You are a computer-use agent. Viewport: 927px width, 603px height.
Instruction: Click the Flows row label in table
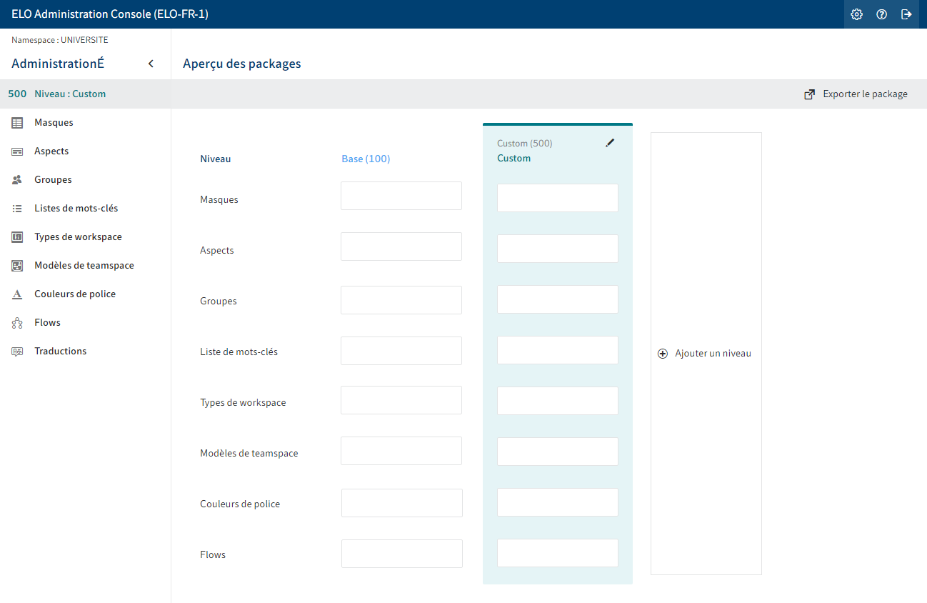pyautogui.click(x=213, y=554)
